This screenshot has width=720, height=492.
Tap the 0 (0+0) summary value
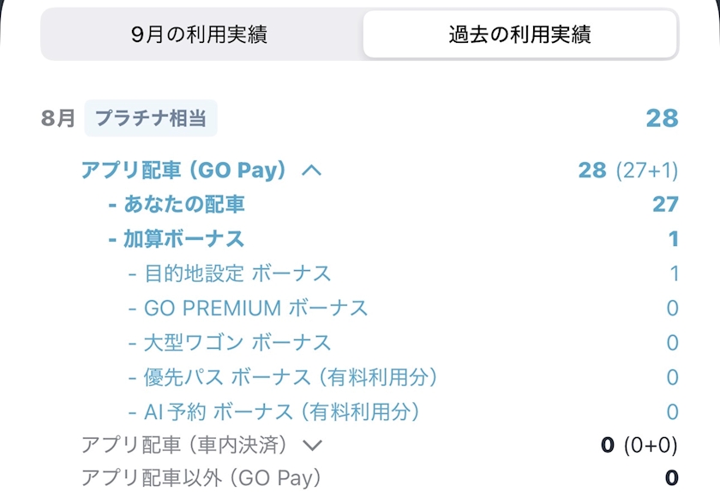pos(639,445)
